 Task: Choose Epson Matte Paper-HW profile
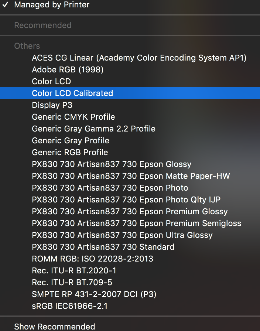click(x=131, y=176)
